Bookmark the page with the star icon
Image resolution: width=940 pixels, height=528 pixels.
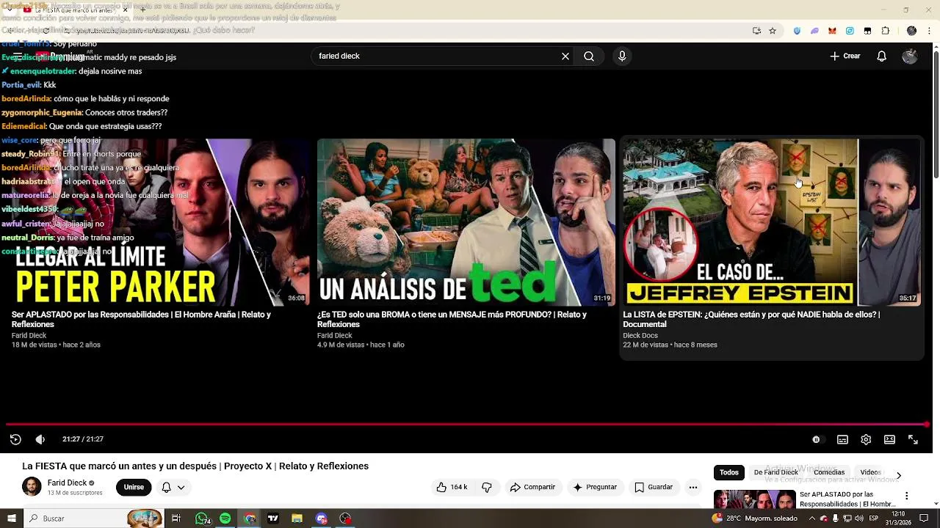pos(773,31)
